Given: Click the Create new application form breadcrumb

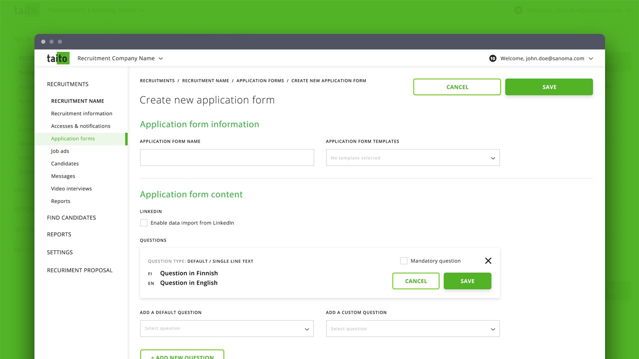Looking at the screenshot, I should pyautogui.click(x=329, y=81).
